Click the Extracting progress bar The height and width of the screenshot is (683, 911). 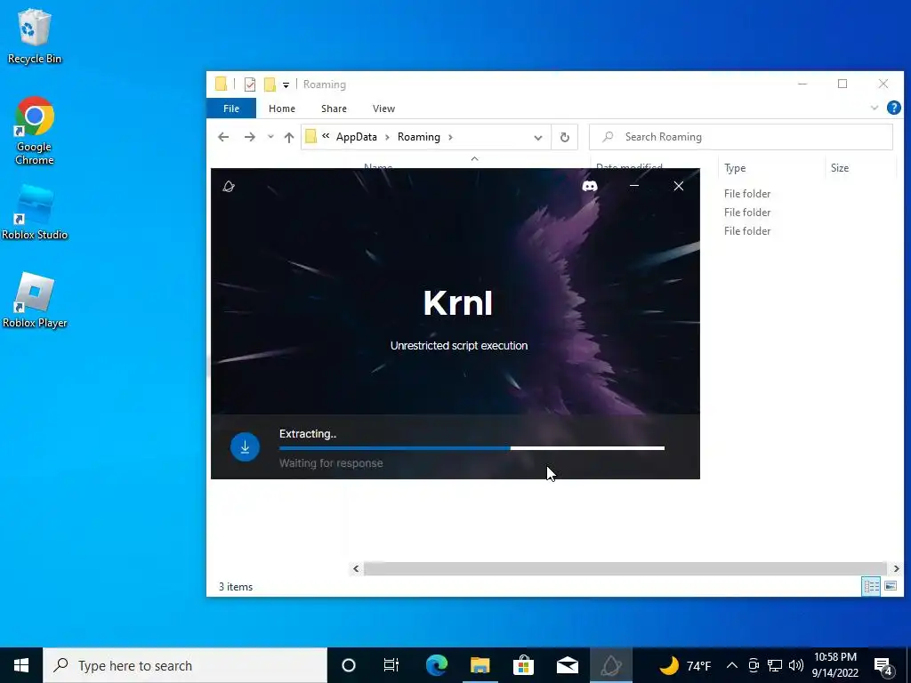472,448
